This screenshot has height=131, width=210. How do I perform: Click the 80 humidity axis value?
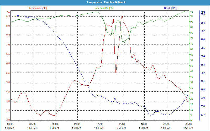192,32
